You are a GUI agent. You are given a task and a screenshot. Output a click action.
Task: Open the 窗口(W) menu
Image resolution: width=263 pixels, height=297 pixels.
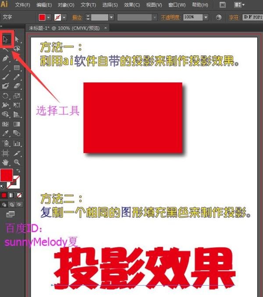click(x=177, y=5)
